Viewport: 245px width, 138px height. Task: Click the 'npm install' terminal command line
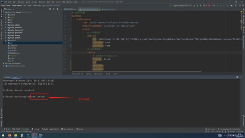point(38,97)
